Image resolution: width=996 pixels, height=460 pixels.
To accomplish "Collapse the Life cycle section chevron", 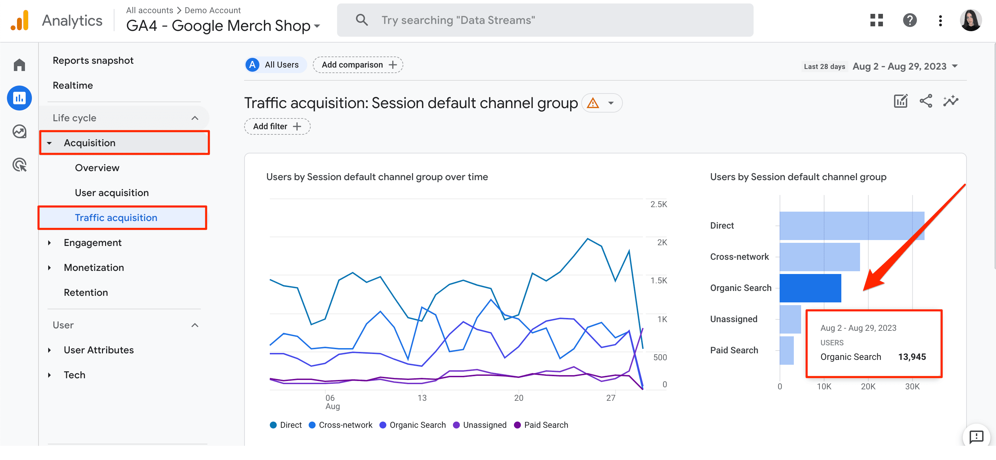I will (195, 118).
